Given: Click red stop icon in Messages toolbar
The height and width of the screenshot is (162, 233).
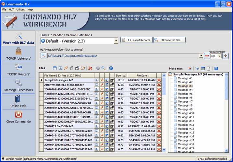Looking at the screenshot, I should coord(190,68).
